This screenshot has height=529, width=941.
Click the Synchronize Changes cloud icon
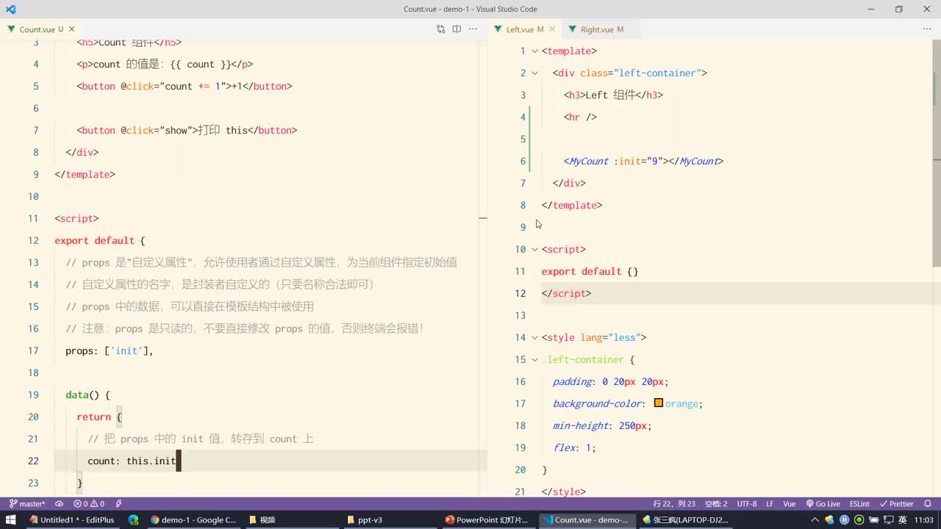point(59,504)
